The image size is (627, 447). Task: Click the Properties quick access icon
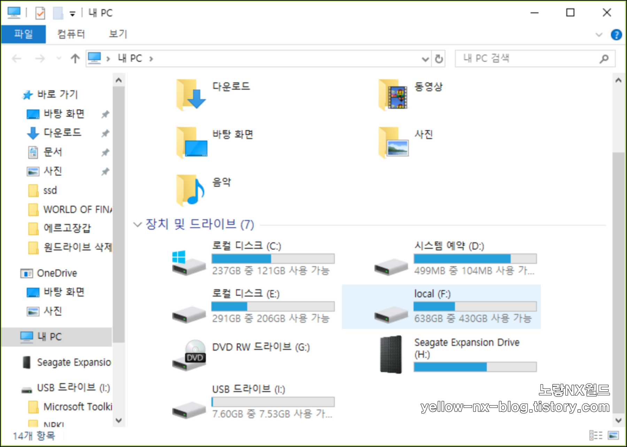click(x=40, y=13)
